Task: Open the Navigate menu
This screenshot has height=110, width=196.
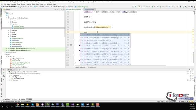Action: coord(13,4)
